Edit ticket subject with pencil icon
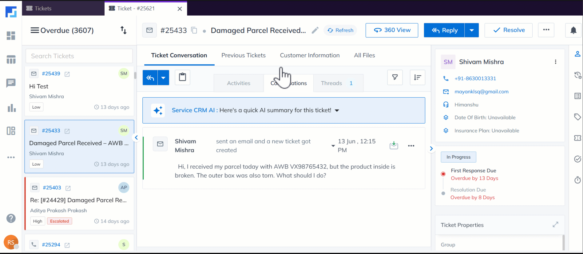The width and height of the screenshot is (583, 254). click(315, 30)
